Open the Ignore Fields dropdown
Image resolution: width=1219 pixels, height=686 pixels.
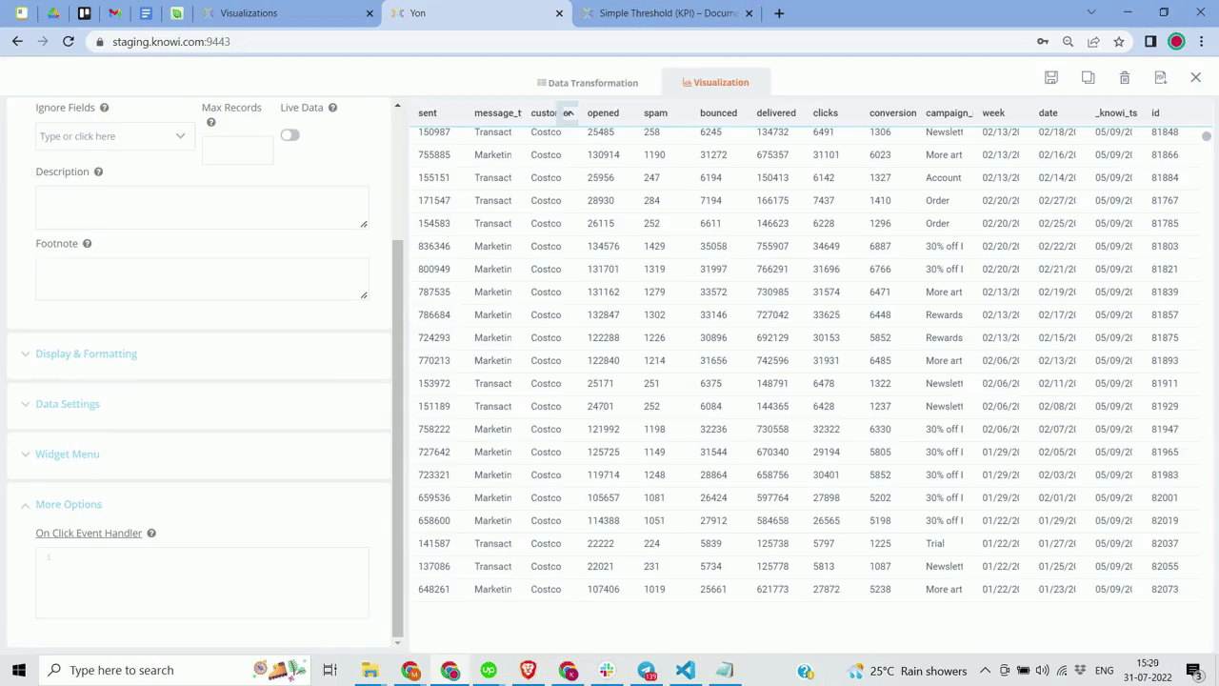pyautogui.click(x=114, y=136)
